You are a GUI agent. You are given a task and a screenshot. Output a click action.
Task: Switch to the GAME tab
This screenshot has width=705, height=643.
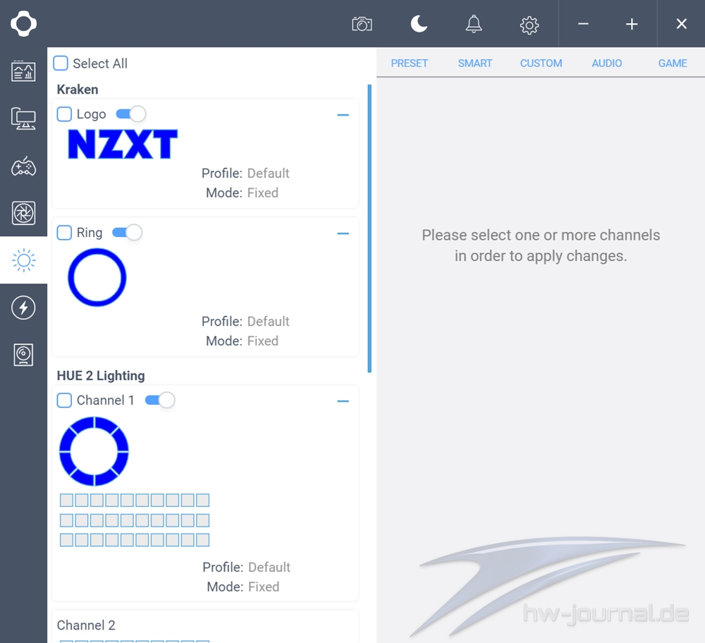click(673, 63)
